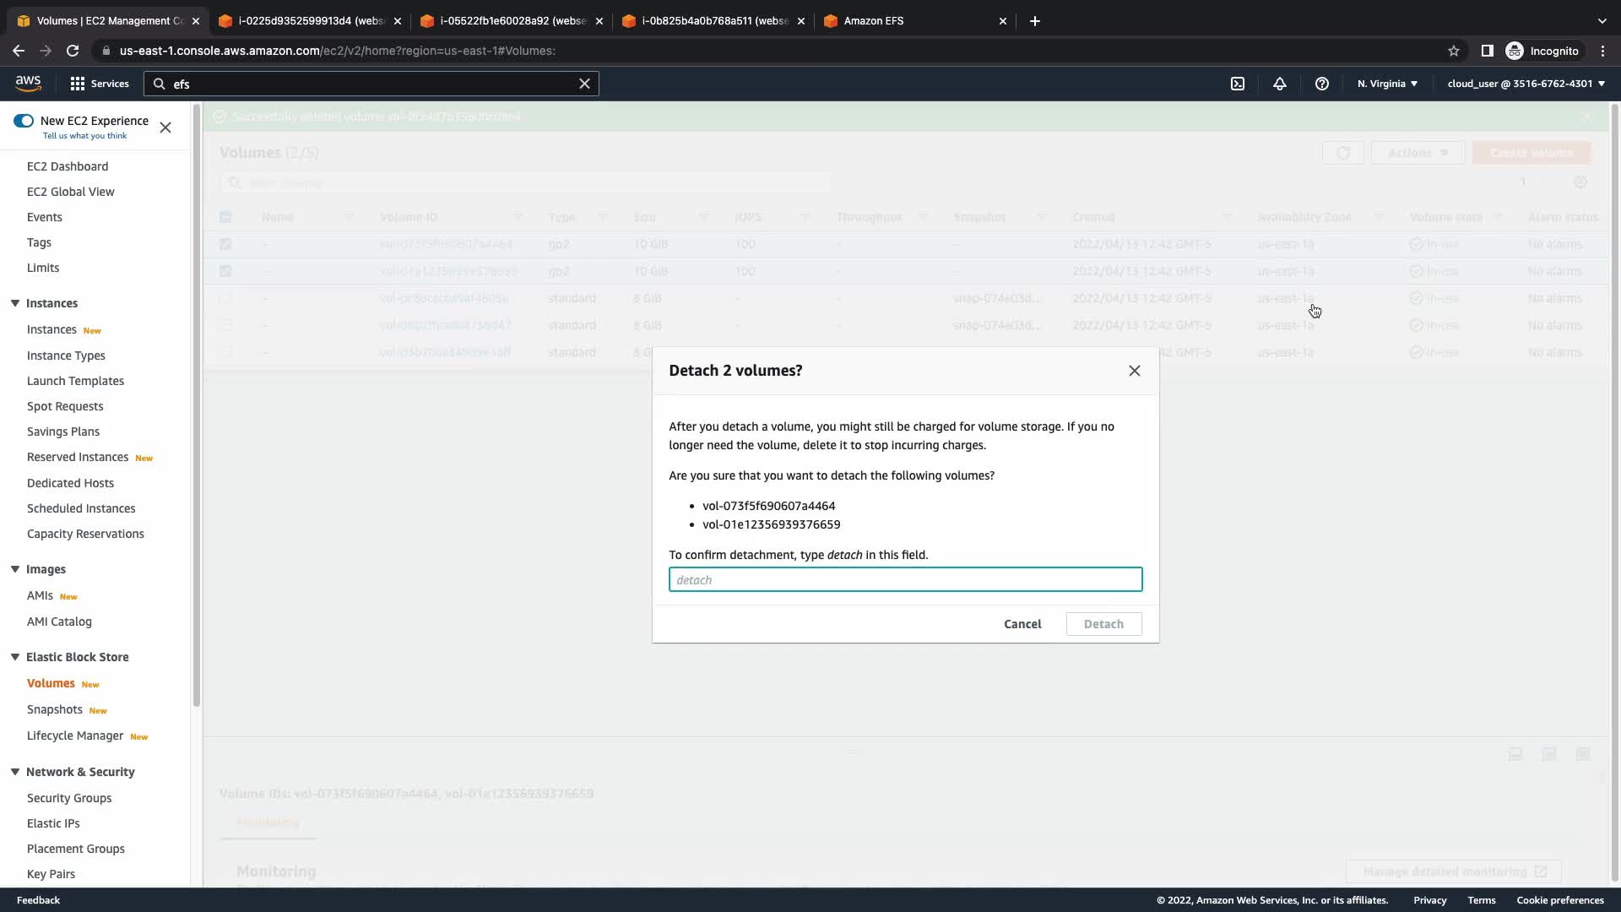Toggle New EC2 Experience switch
Screen dimensions: 1621x912
pos(24,121)
